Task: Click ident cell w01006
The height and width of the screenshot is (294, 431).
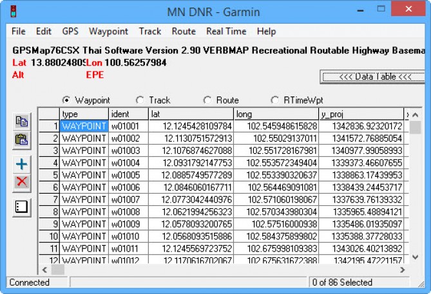Action: [128, 187]
